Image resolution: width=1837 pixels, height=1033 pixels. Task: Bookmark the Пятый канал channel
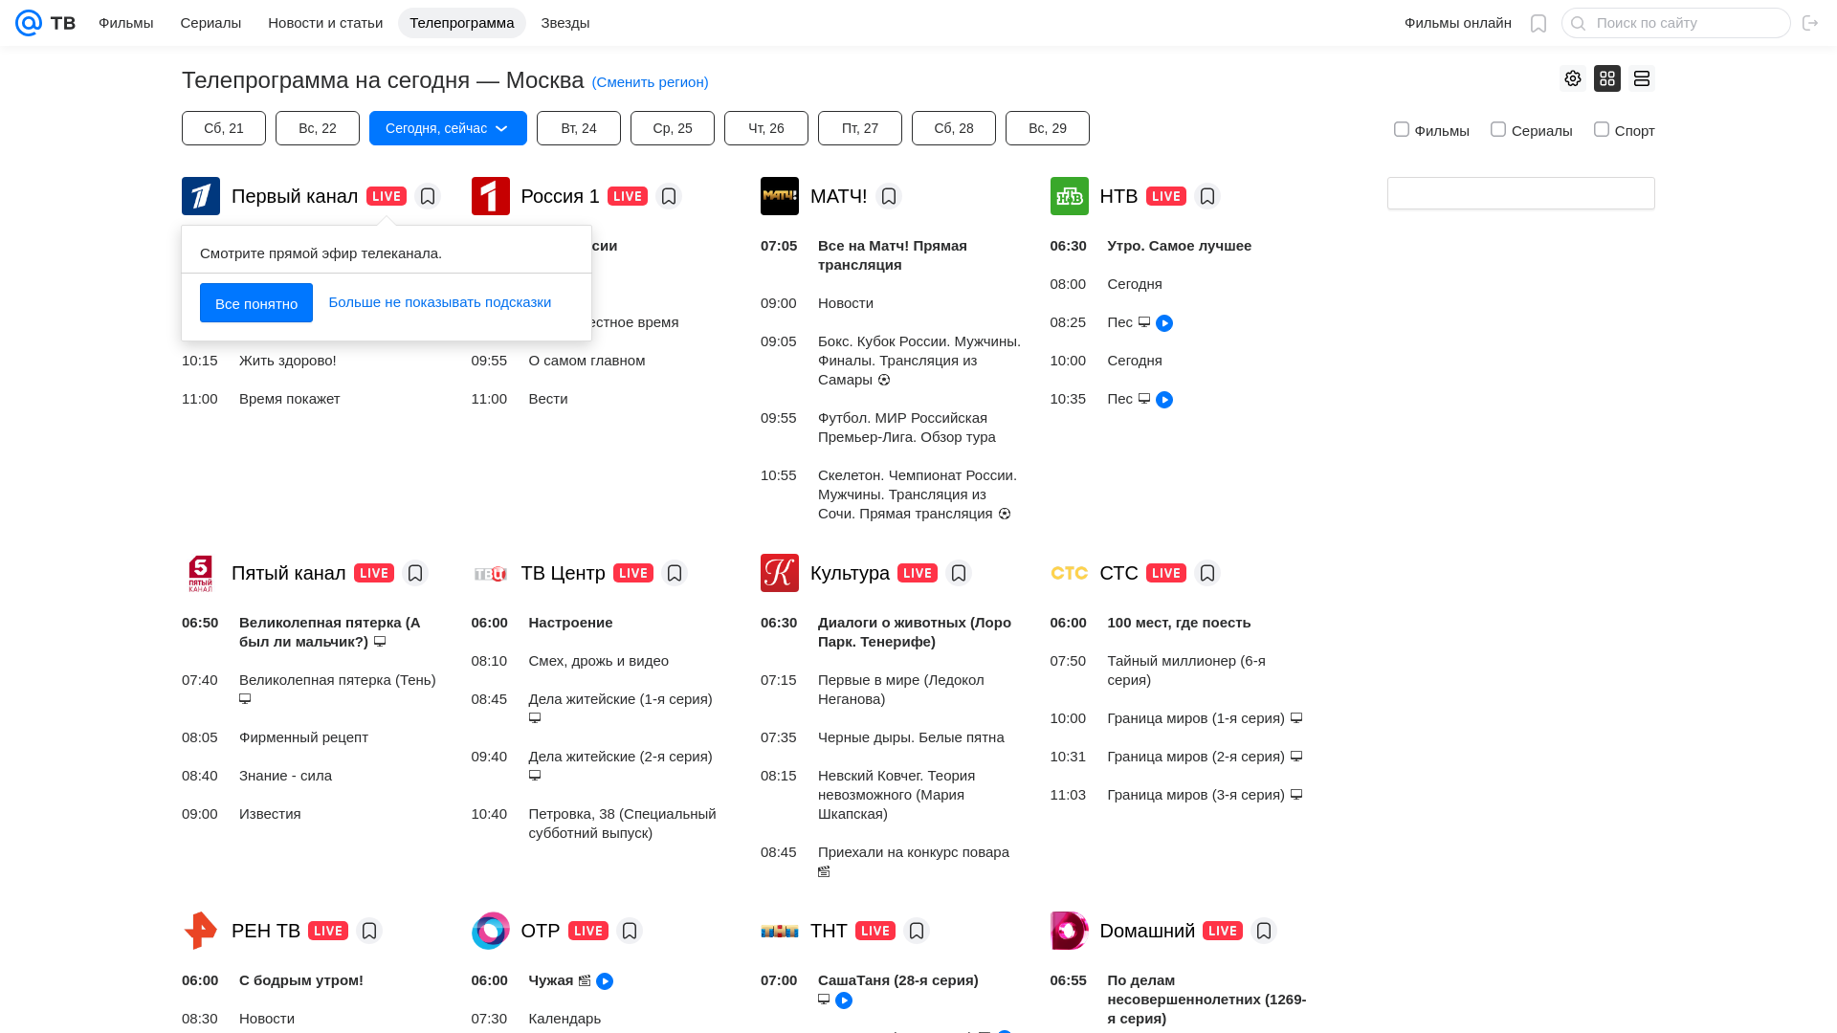point(415,573)
